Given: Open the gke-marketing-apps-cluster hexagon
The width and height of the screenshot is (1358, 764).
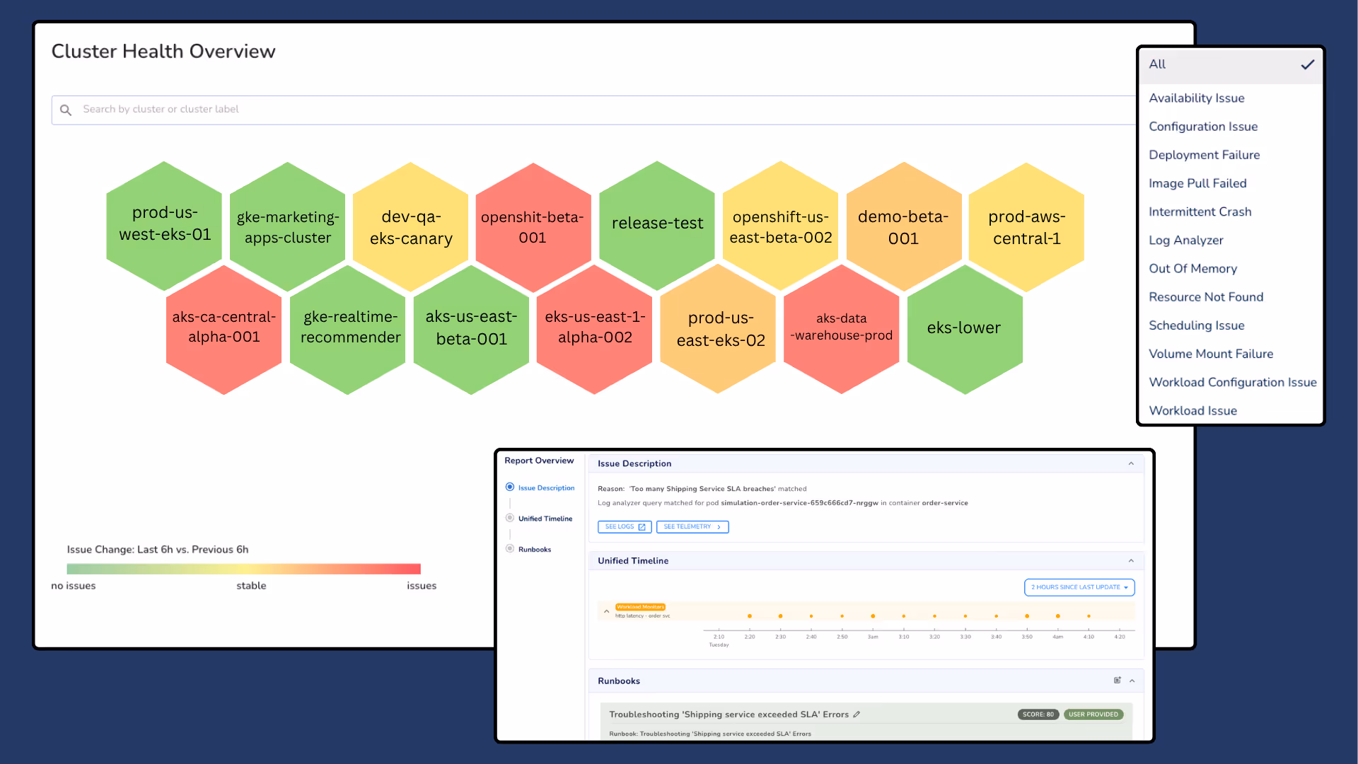Looking at the screenshot, I should coord(288,226).
